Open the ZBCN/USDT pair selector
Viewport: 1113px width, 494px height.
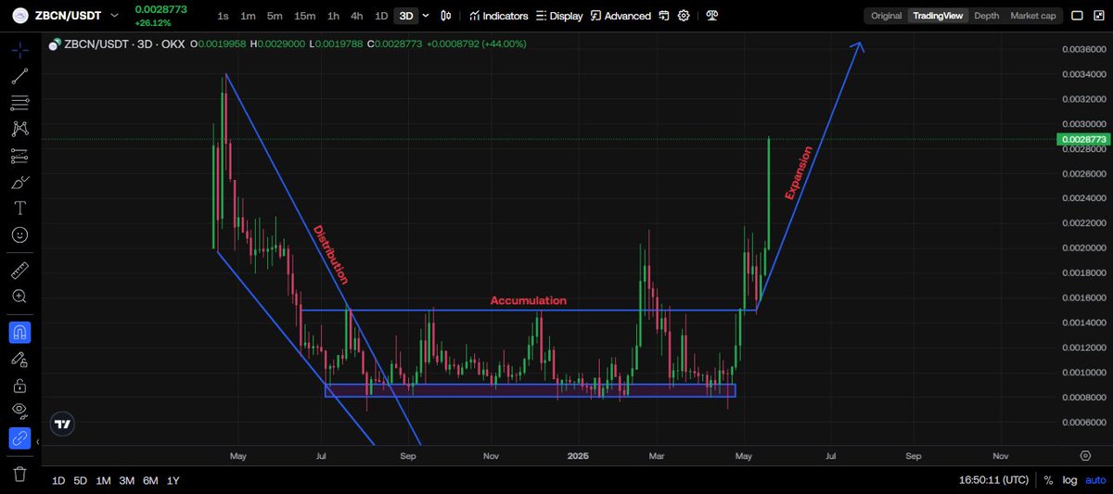77,15
